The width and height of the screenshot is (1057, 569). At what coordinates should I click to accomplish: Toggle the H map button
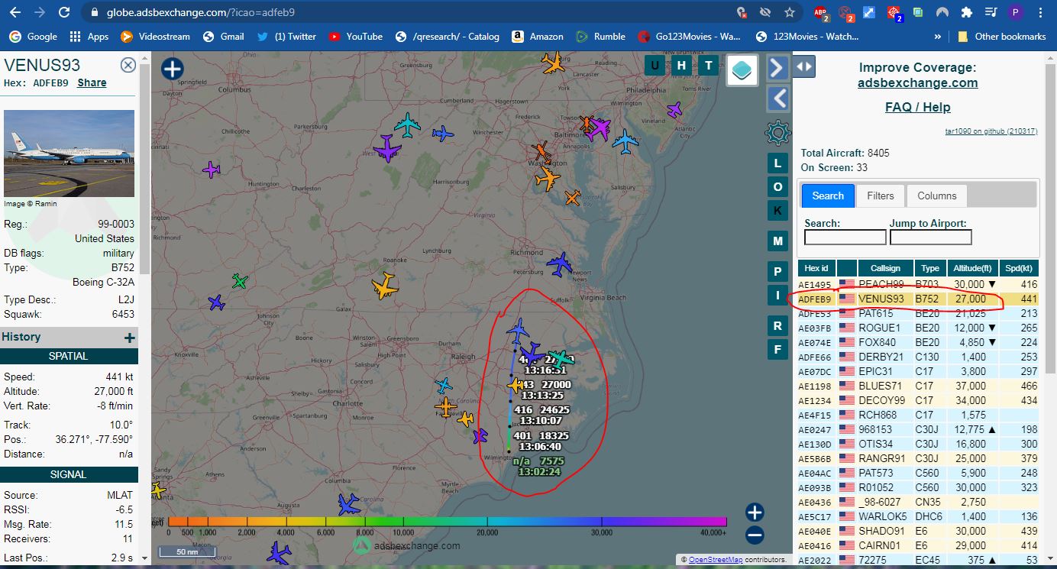click(x=681, y=66)
